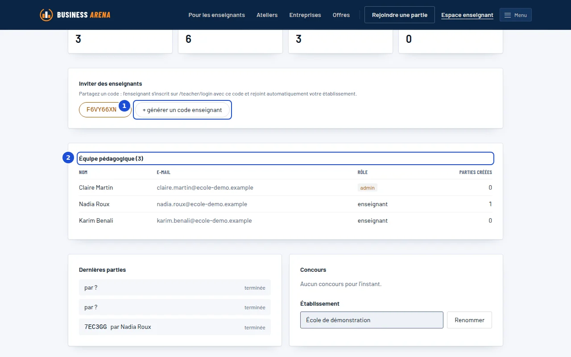The image size is (571, 357).
Task: Click the email nadia.roux@ecole-demo.example
Action: tap(202, 204)
